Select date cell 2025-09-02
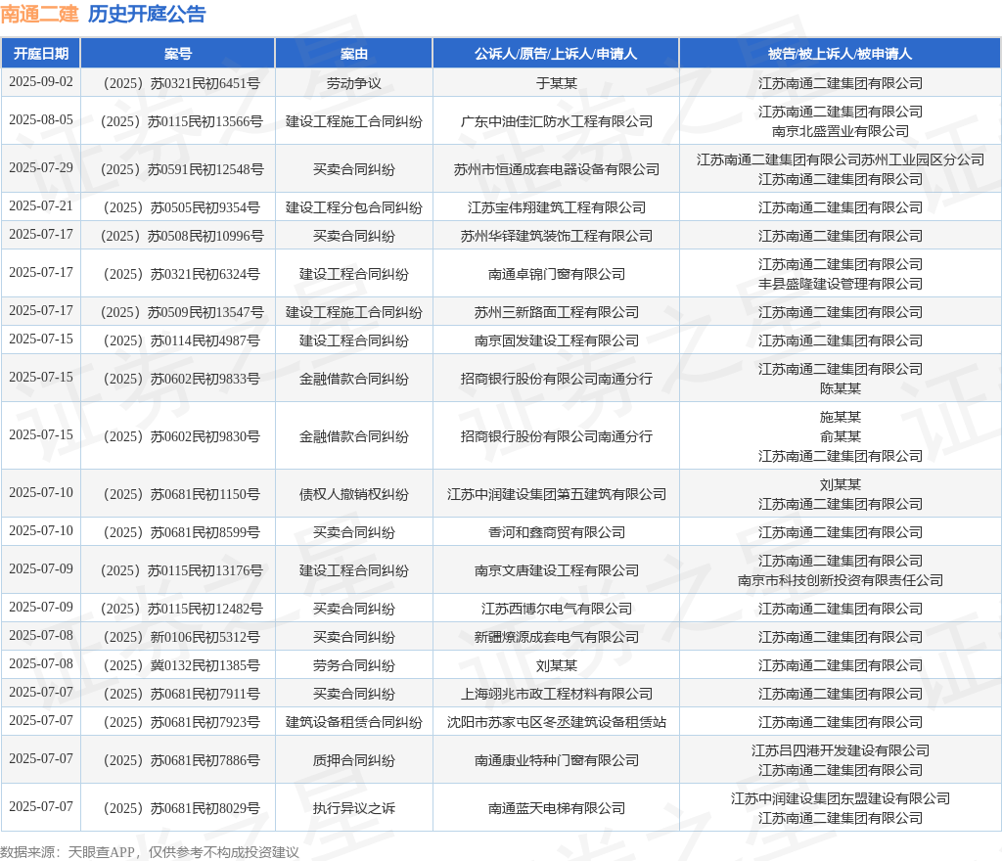This screenshot has height=861, width=1002. coord(41,82)
